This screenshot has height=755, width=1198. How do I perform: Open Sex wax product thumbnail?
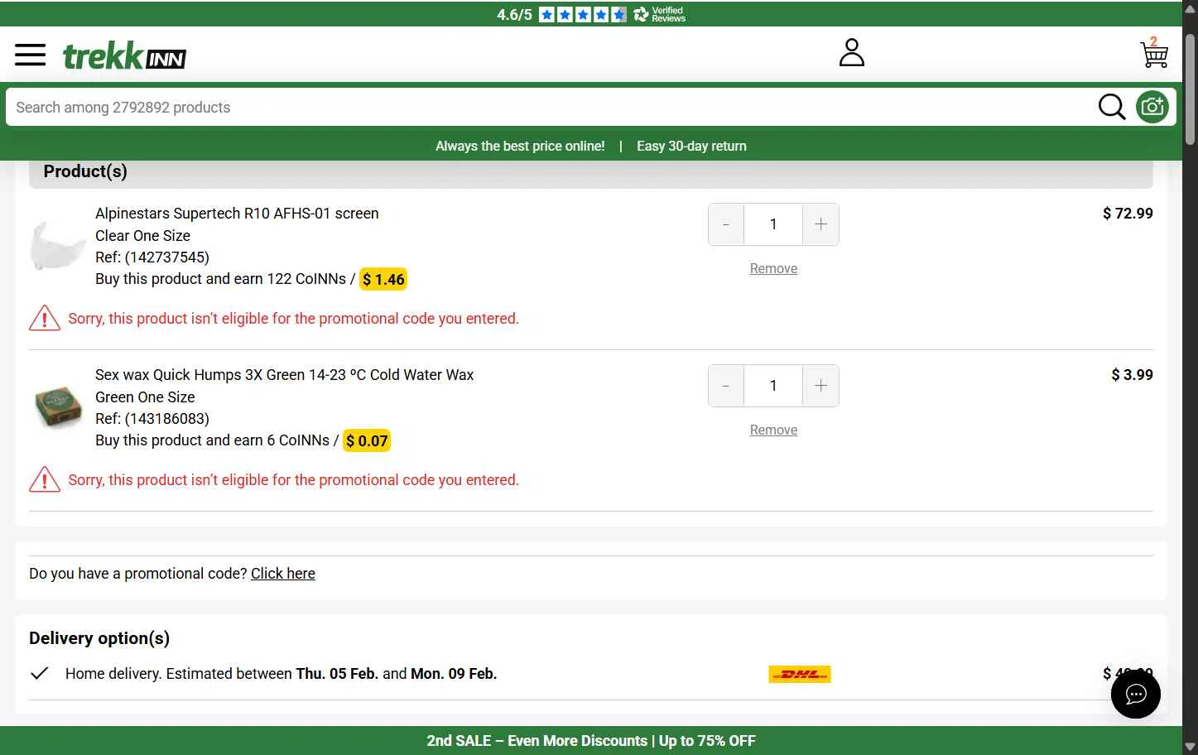[x=58, y=407]
